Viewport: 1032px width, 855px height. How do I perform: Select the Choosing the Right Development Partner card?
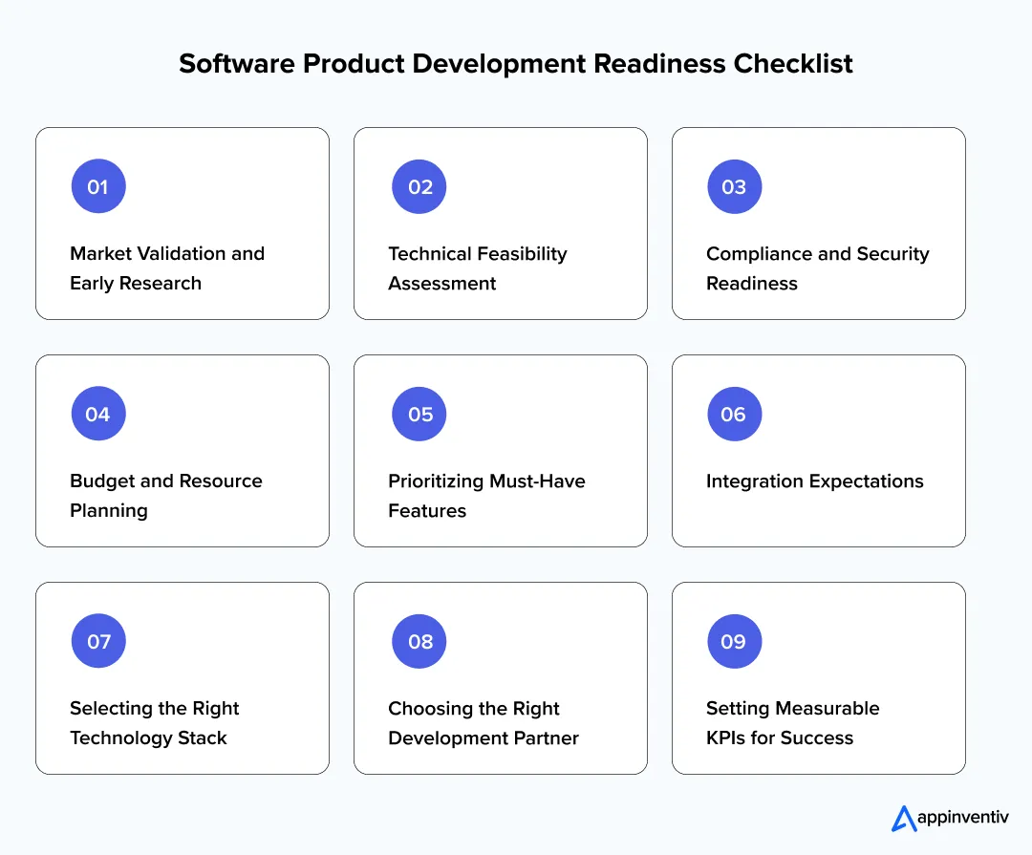(x=500, y=677)
